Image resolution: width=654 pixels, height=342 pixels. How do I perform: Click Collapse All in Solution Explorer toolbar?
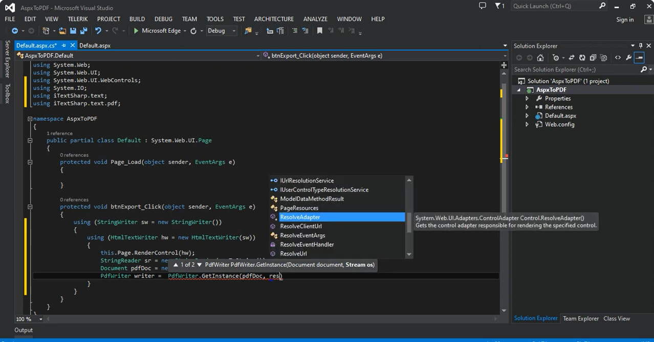click(x=593, y=58)
